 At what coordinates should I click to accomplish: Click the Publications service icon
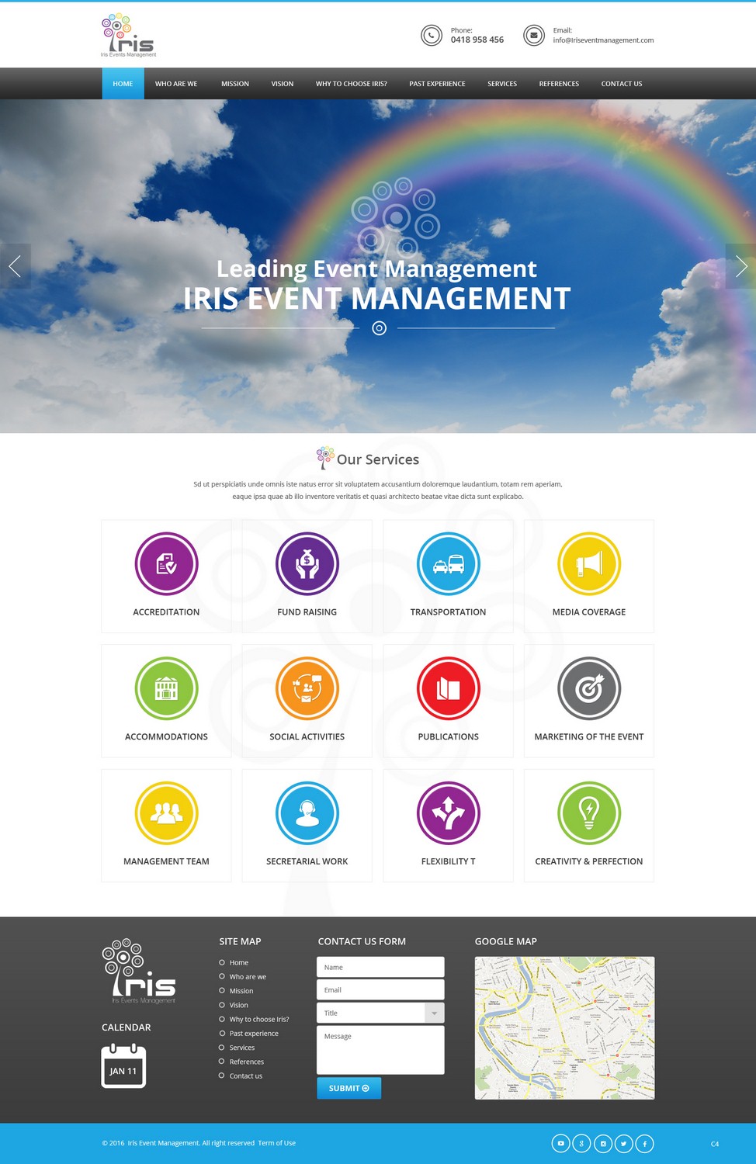pos(448,688)
